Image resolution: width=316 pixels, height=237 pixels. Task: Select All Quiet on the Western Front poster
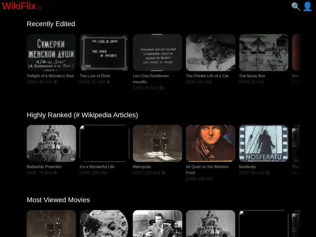click(211, 143)
